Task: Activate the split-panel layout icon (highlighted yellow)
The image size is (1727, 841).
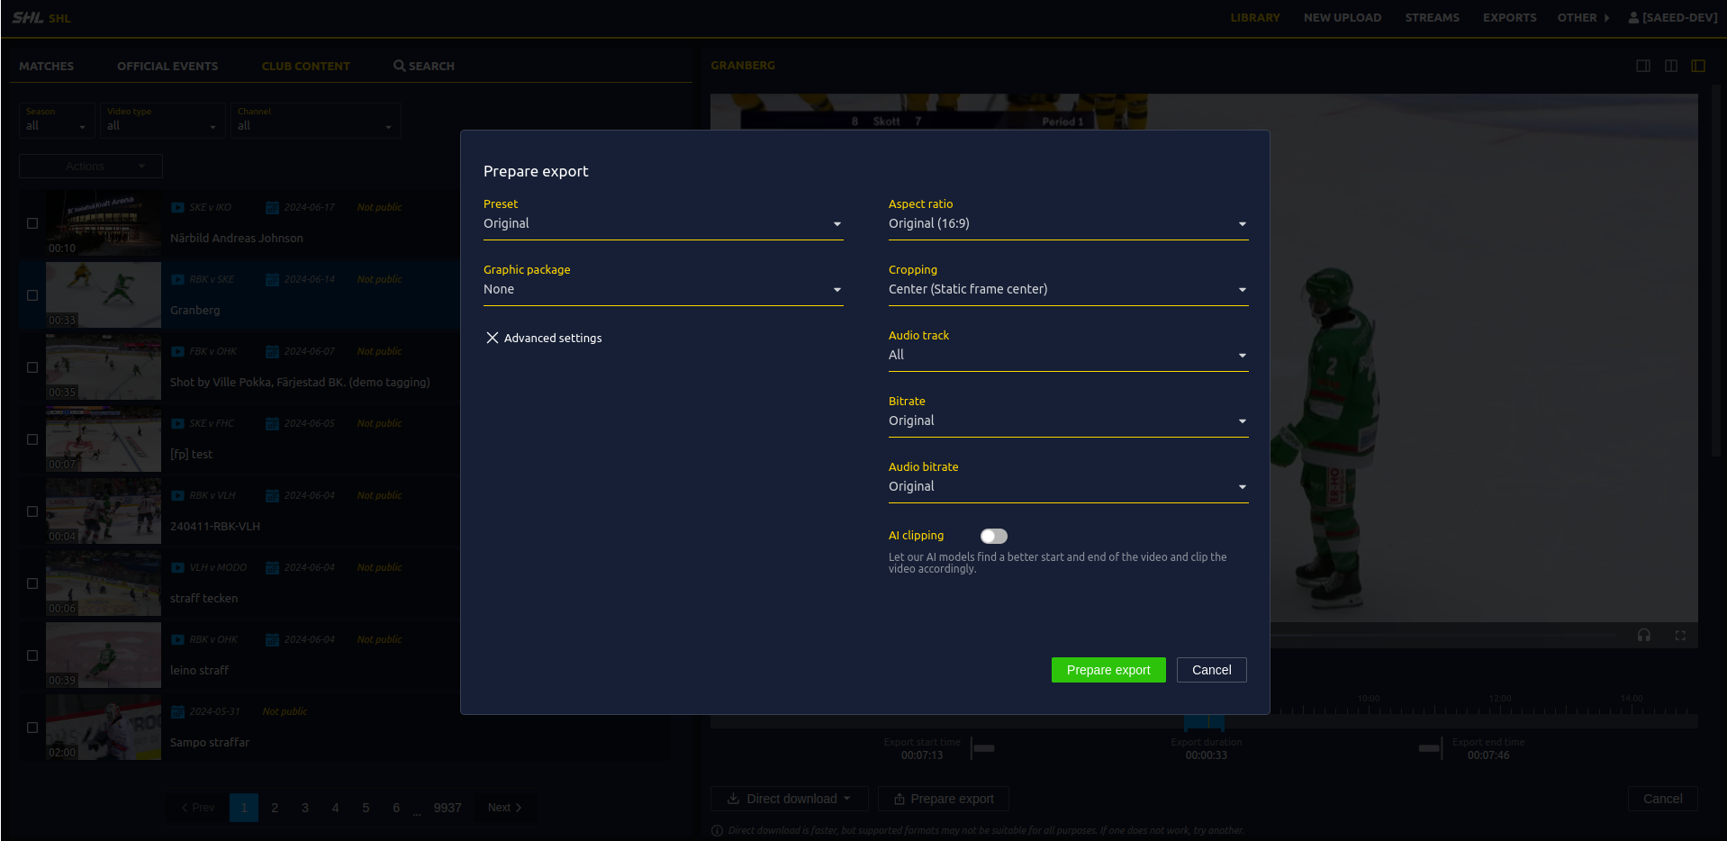Action: (x=1699, y=65)
